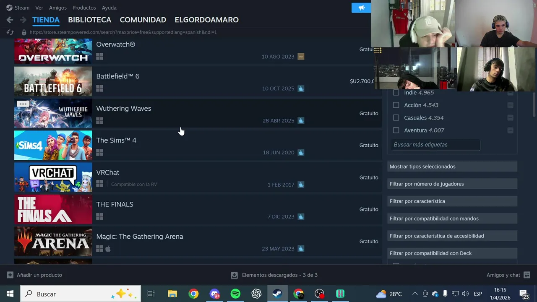537x302 pixels.
Task: Open the VRChat game thumbnail
Action: [x=53, y=177]
